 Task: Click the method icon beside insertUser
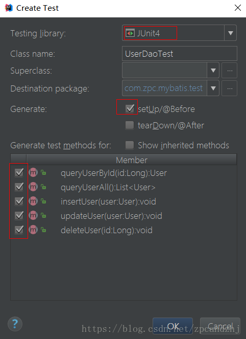pyautogui.click(x=33, y=201)
